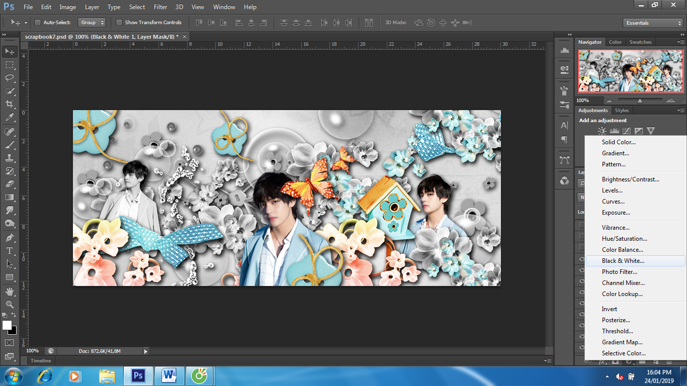
Task: Select the Eyedropper tool
Action: coord(10,118)
